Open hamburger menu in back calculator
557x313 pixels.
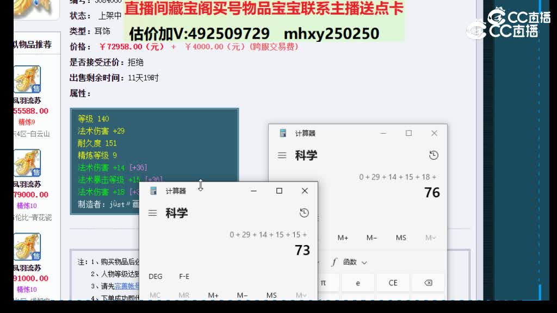(282, 155)
